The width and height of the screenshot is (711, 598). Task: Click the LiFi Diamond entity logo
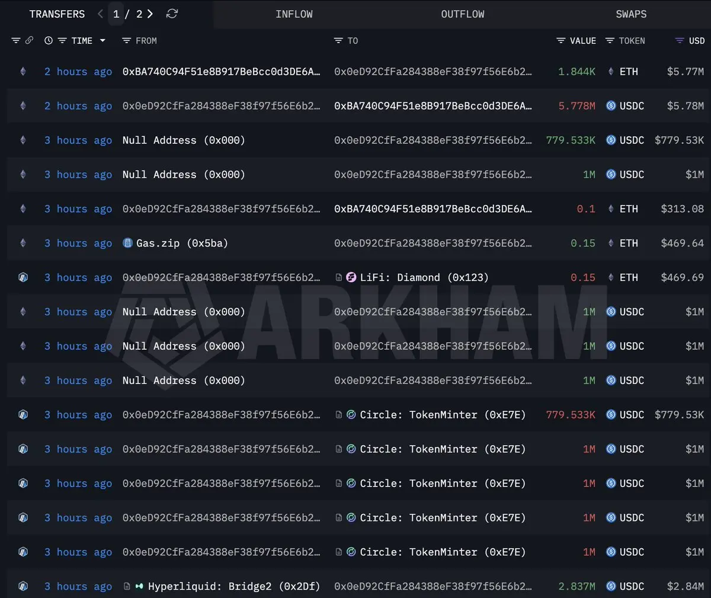(351, 277)
